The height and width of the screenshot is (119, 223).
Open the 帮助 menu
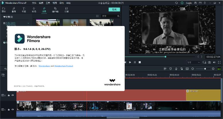[x=69, y=3]
